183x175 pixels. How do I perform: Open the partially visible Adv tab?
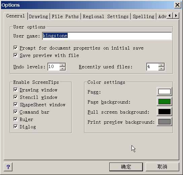tap(162, 16)
